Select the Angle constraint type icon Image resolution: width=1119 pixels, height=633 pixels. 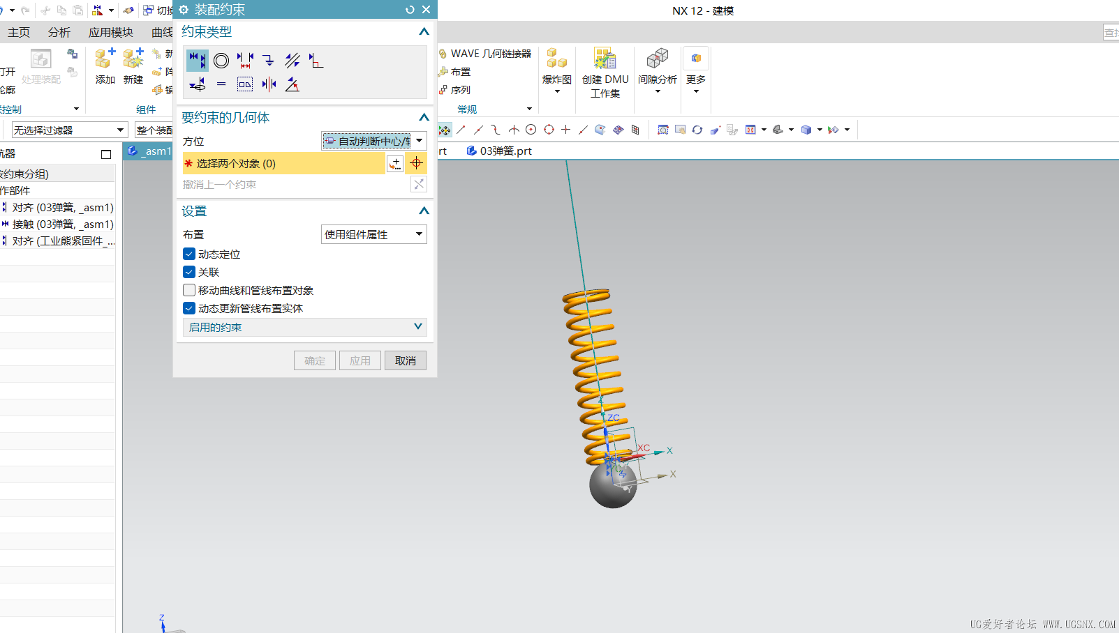(292, 84)
